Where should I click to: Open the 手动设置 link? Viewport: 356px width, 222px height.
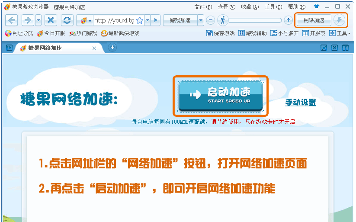coord(300,103)
